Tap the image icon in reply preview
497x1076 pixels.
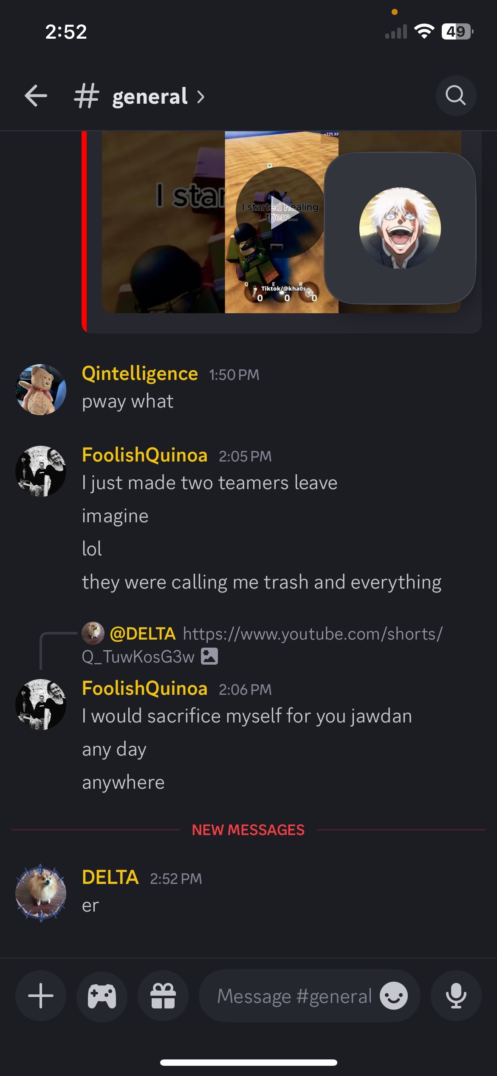[x=209, y=656]
